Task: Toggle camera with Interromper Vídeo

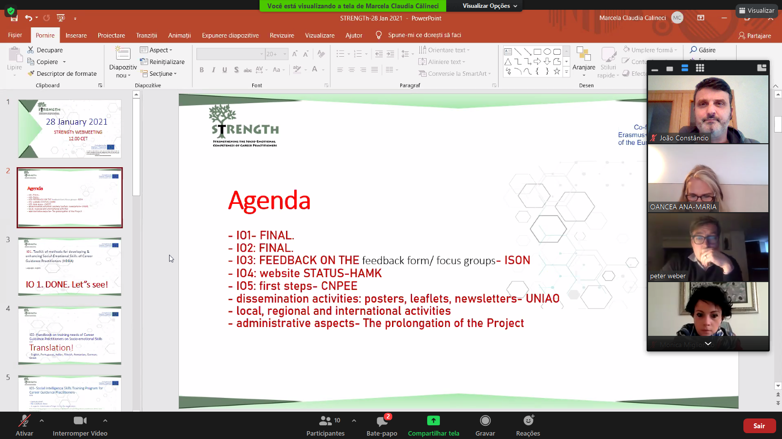Action: pyautogui.click(x=80, y=421)
